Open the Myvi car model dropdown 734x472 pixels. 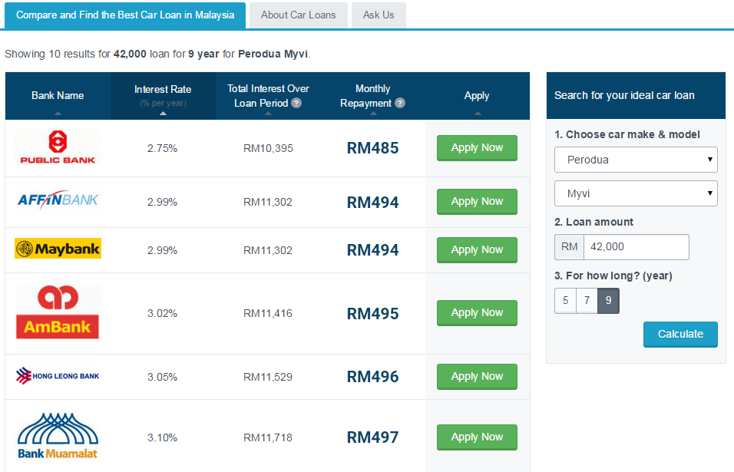pyautogui.click(x=636, y=193)
